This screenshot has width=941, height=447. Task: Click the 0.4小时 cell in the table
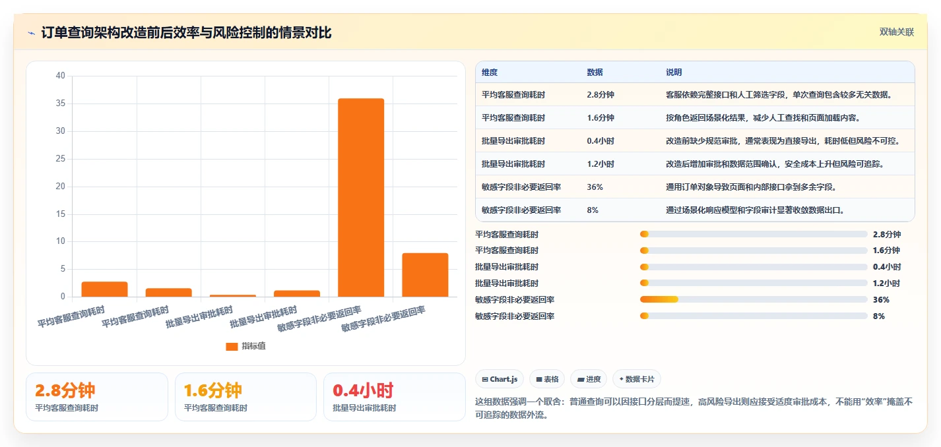click(600, 140)
